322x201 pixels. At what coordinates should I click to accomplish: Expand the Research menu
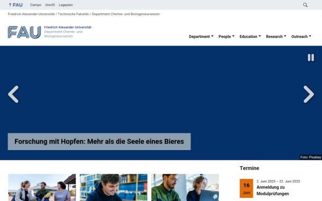(276, 36)
